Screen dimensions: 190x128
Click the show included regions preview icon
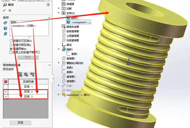(20, 74)
